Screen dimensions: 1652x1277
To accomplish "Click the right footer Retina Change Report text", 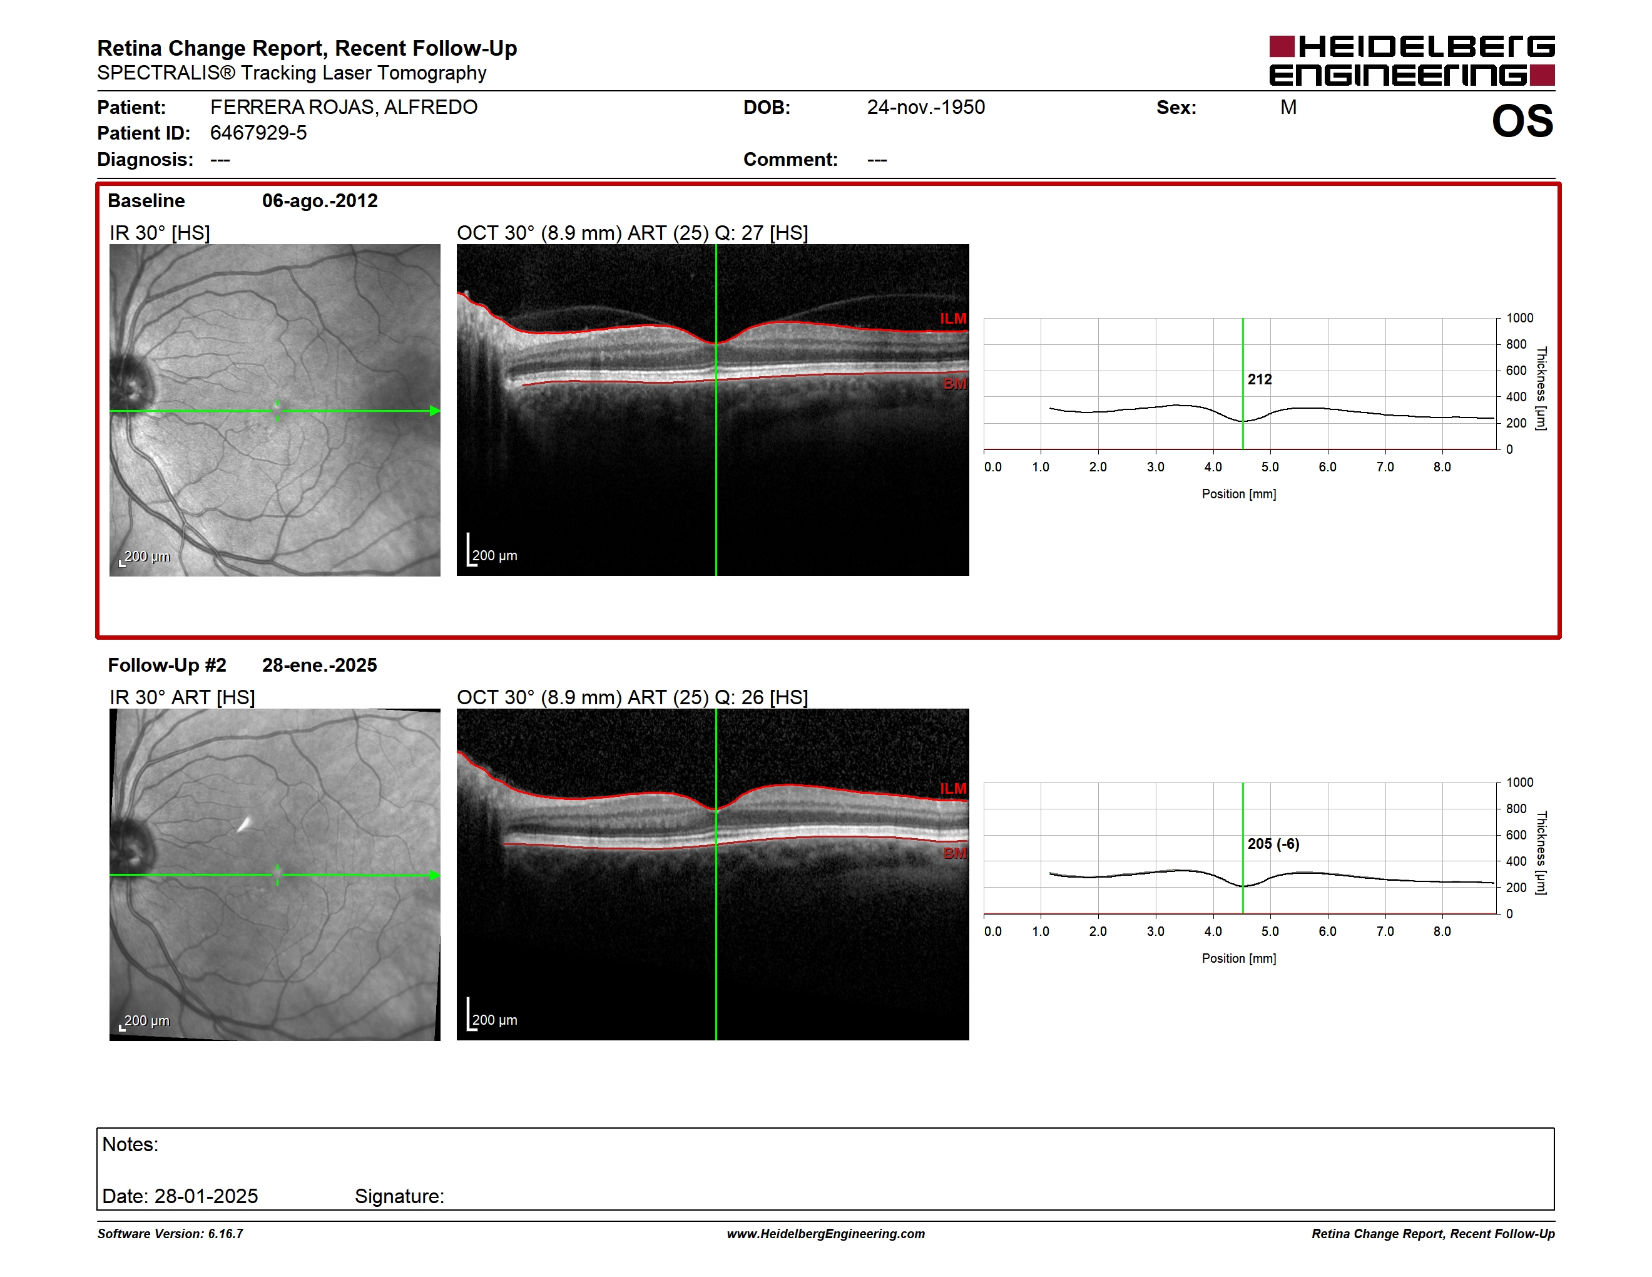I will pos(1432,1234).
